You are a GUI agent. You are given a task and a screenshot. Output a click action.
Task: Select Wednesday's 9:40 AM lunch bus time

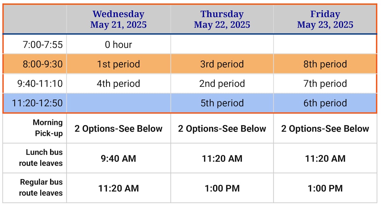(x=118, y=158)
